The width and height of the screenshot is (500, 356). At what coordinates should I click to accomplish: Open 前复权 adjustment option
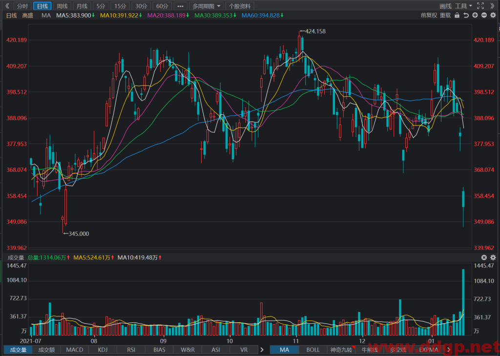(429, 15)
